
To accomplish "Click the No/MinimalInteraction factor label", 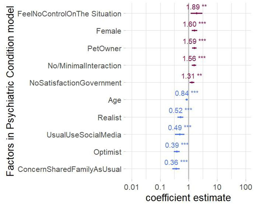I will (x=84, y=66).
